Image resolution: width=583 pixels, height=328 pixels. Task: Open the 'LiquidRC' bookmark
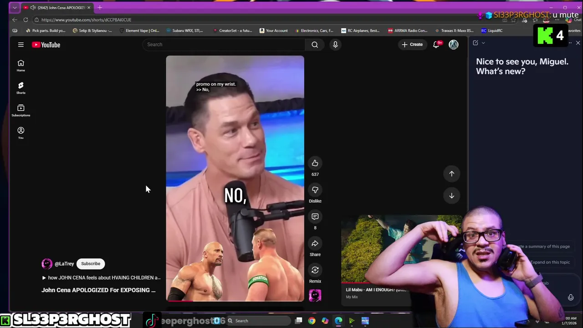(x=492, y=31)
